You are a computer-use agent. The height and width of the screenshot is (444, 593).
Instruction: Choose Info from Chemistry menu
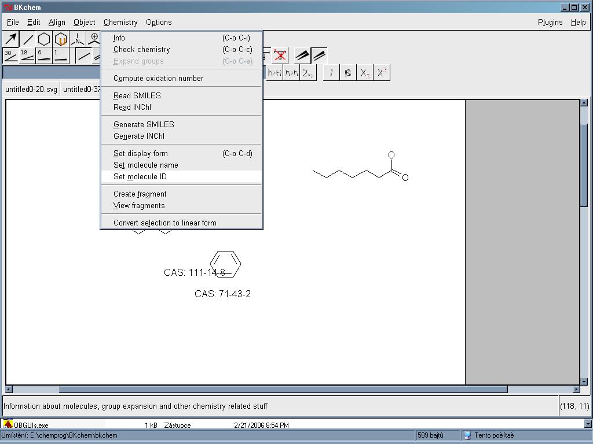click(181, 38)
